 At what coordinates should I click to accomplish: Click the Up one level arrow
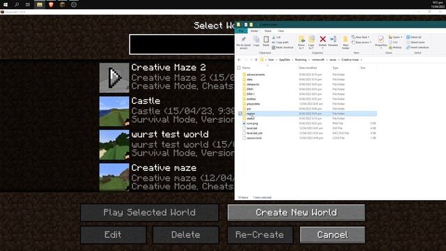pyautogui.click(x=256, y=60)
